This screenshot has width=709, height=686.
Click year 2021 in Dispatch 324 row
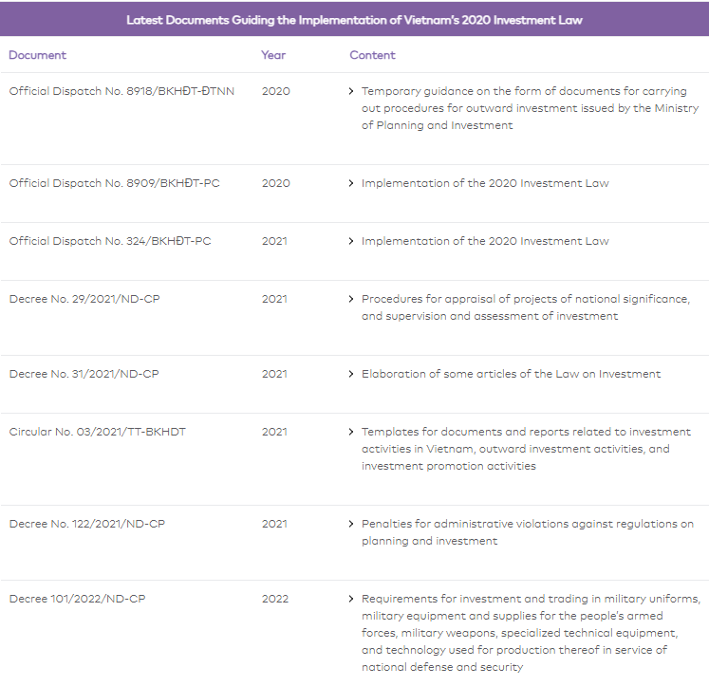point(274,241)
